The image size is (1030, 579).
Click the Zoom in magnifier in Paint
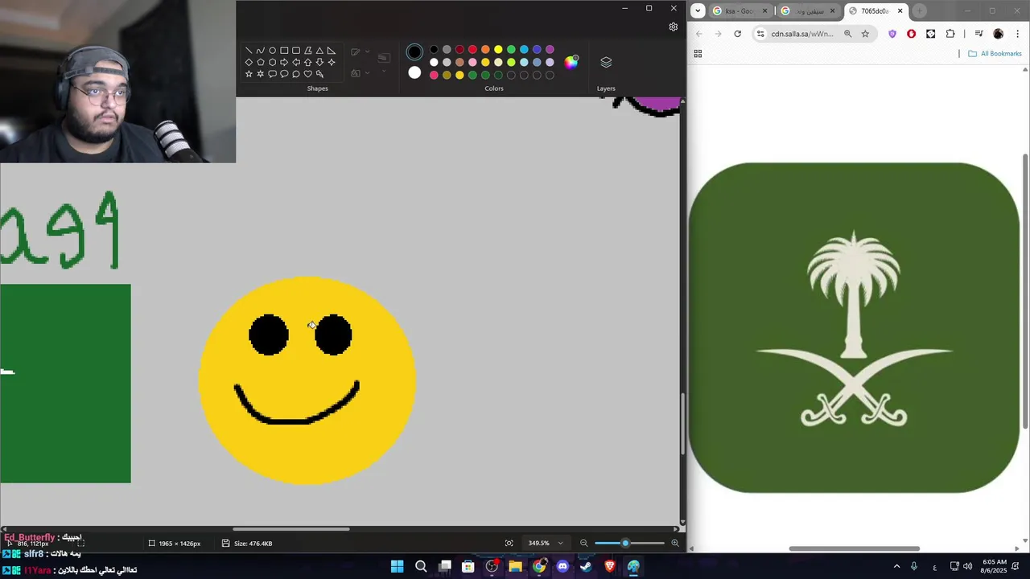[675, 543]
